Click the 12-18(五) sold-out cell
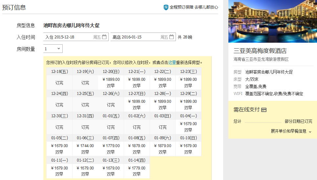This screenshot has width=317, height=180. tap(59, 83)
